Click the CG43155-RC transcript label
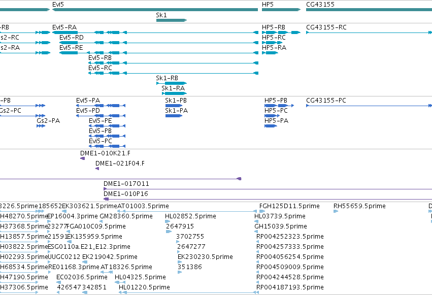This screenshot has height=295, width=432. [x=326, y=27]
